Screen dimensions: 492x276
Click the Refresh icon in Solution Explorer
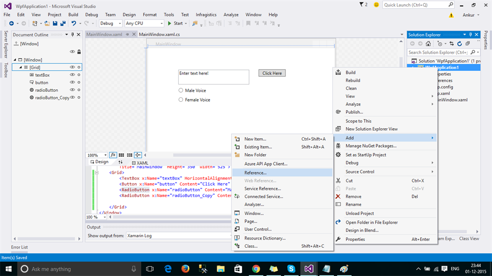point(459,44)
